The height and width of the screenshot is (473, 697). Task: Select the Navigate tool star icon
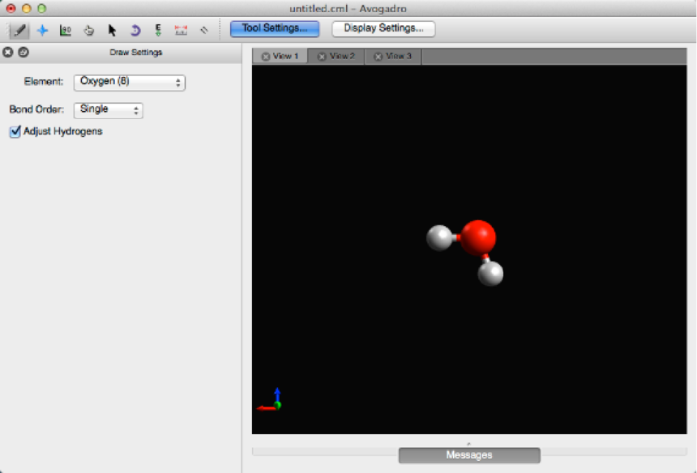click(42, 30)
